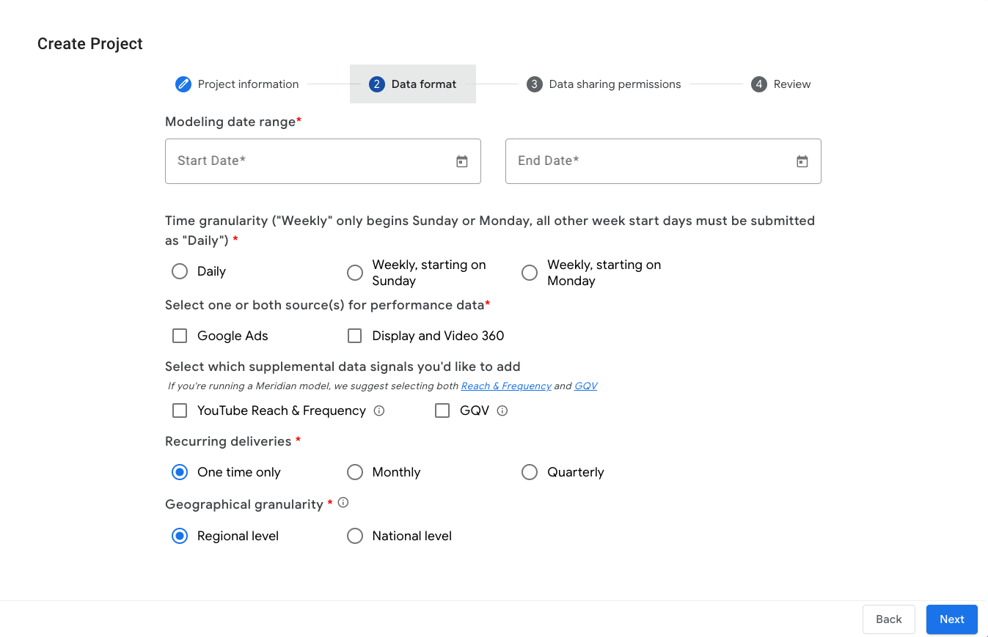Click the info icon next to YouTube Reach & Frequency

click(379, 411)
